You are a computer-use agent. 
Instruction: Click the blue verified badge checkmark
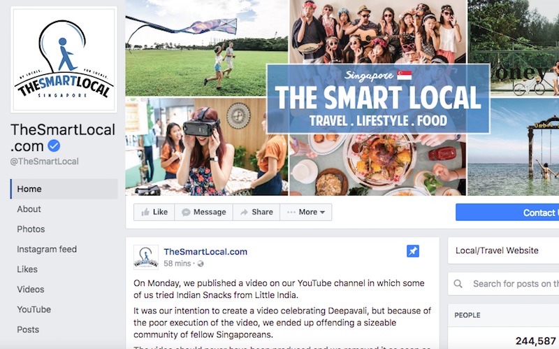coord(55,145)
